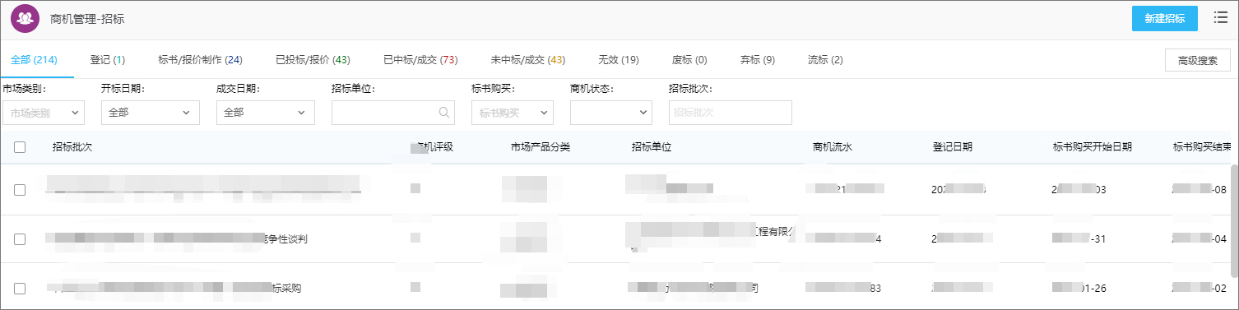Image resolution: width=1239 pixels, height=310 pixels.
Task: Click the 登记日期 column header
Action: pos(953,147)
